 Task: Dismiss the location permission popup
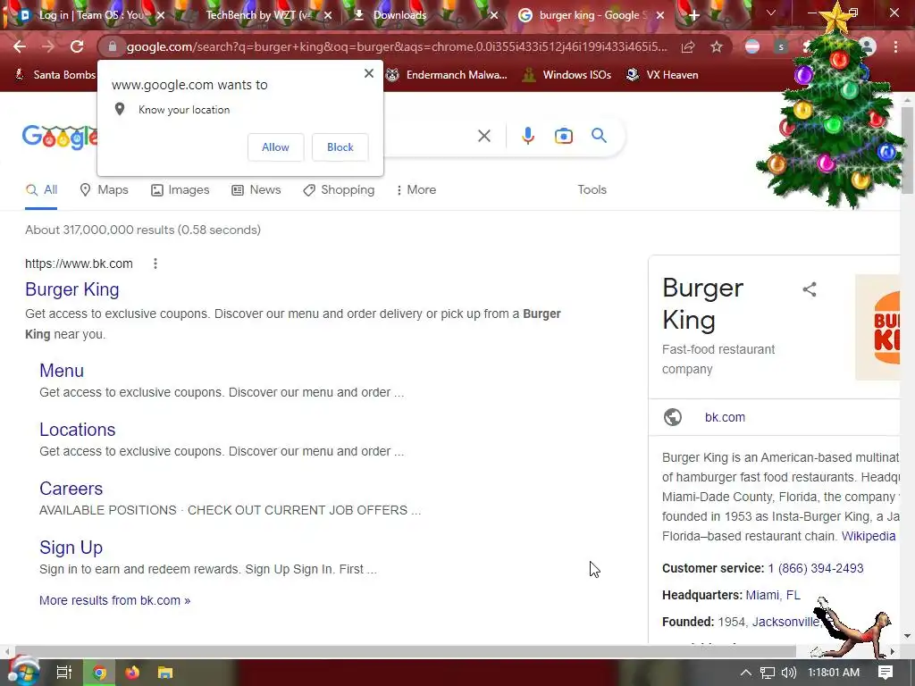point(369,73)
